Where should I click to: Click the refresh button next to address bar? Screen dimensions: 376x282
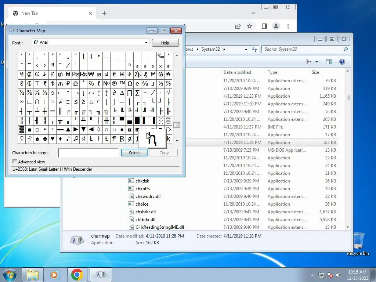pyautogui.click(x=254, y=50)
